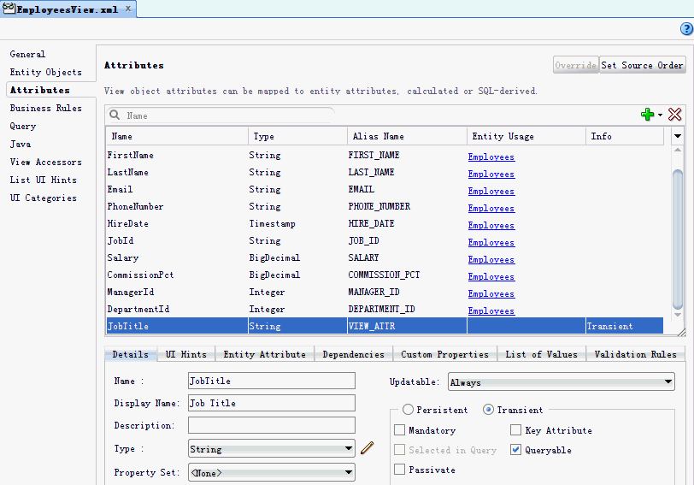Click the search magnifier icon in Name filter
Viewport: 694px width, 485px height.
pos(115,115)
